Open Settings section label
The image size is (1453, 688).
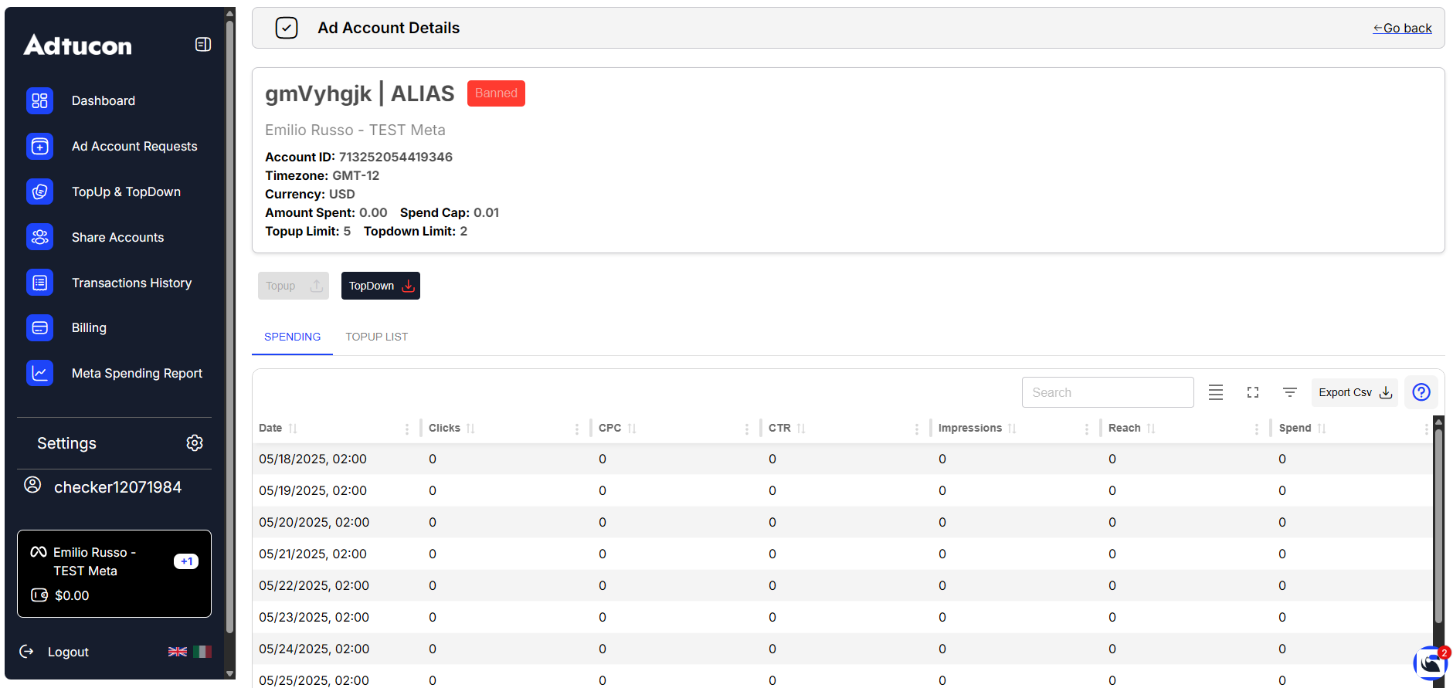pyautogui.click(x=66, y=443)
